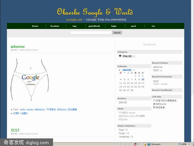Click the 100% zoom level button

coord(183,144)
